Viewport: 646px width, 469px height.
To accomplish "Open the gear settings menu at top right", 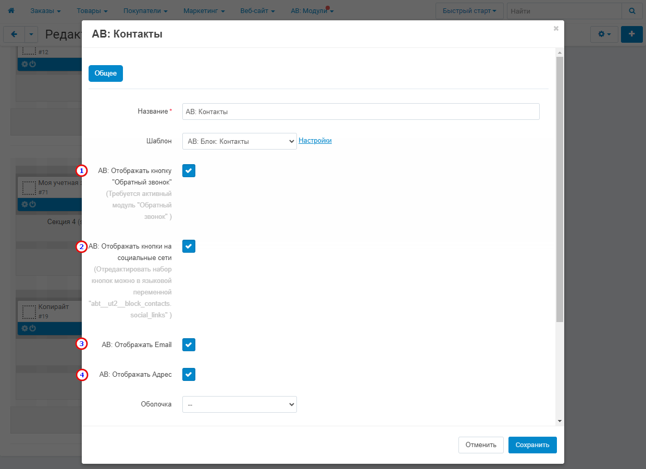I will (x=604, y=34).
